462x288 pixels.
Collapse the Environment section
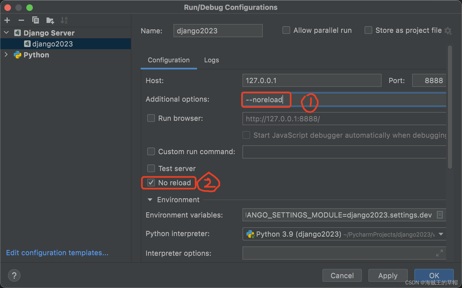tap(150, 200)
